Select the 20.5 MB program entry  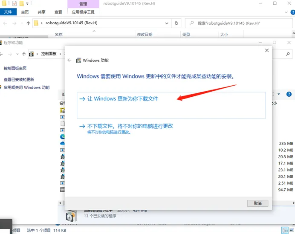[x=286, y=157]
